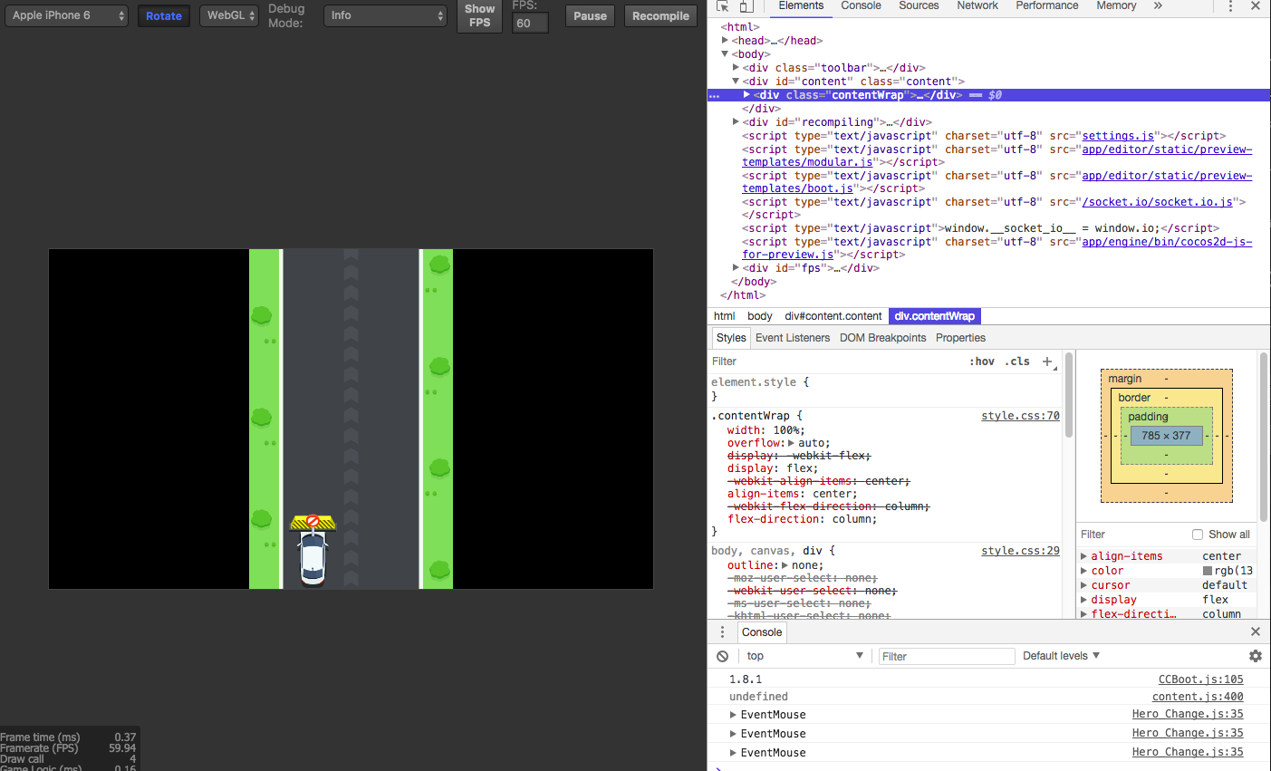This screenshot has width=1271, height=771.
Task: Open the style.css:29 source link
Action: [1020, 551]
